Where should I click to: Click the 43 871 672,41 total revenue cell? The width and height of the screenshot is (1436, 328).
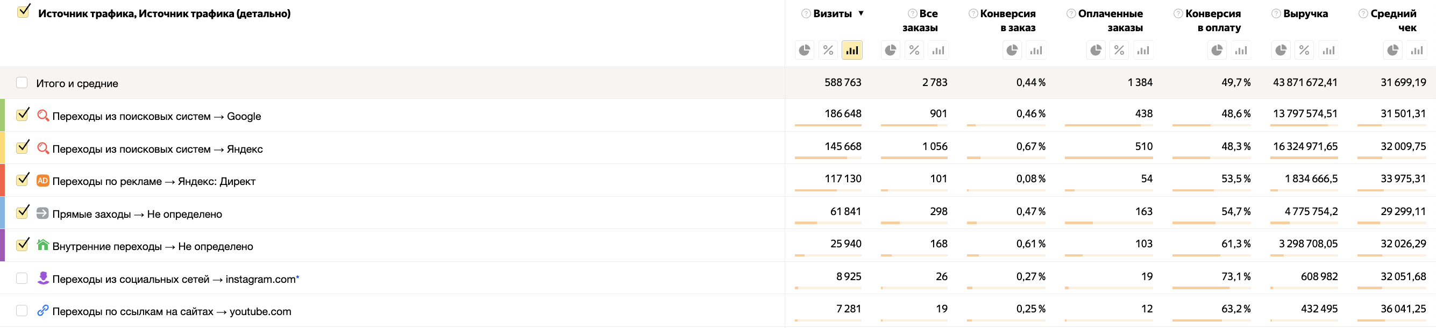pyautogui.click(x=1304, y=83)
